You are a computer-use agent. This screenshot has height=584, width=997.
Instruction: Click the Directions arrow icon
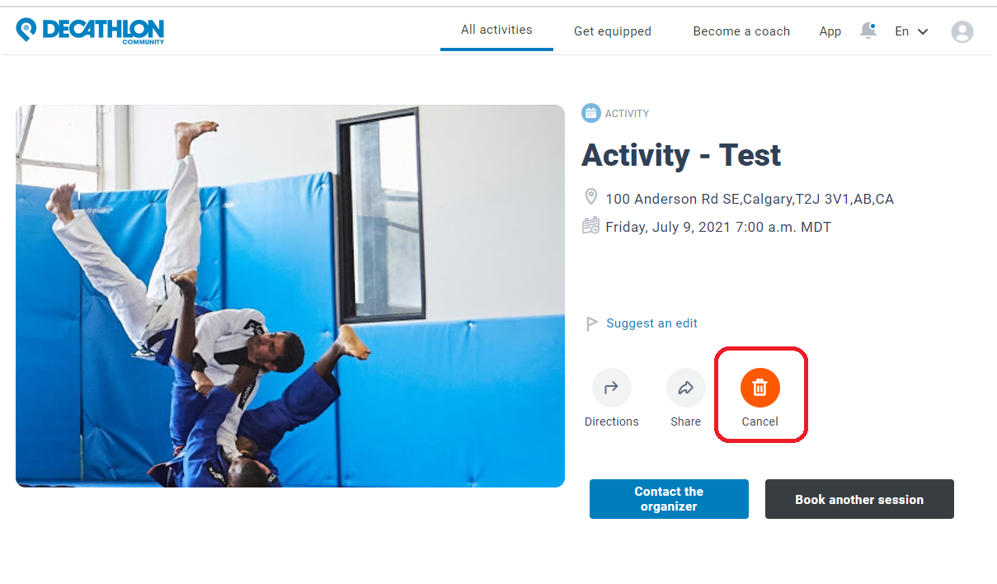point(611,388)
